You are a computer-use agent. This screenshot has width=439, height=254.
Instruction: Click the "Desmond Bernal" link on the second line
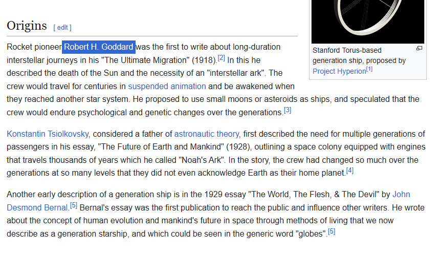click(x=37, y=208)
